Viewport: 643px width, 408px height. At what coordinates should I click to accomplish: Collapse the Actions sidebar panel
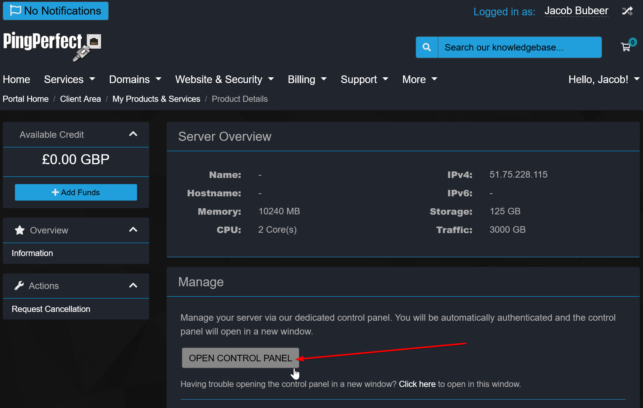click(x=133, y=286)
